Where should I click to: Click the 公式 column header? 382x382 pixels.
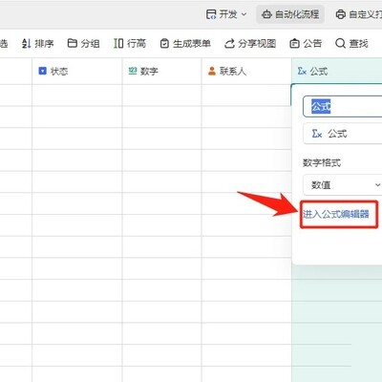[337, 71]
